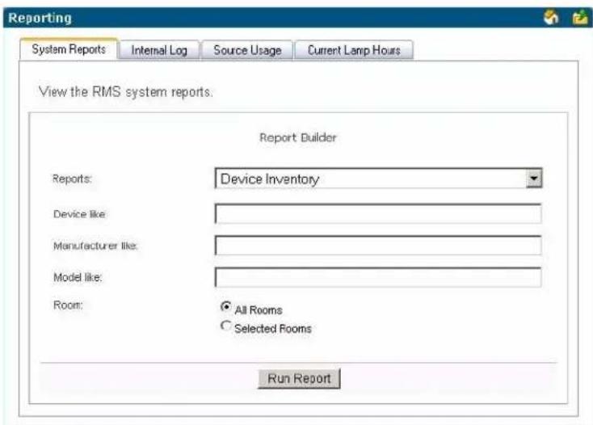This screenshot has width=593, height=425.
Task: Click the 'Reports:' label
Action: 72,179
